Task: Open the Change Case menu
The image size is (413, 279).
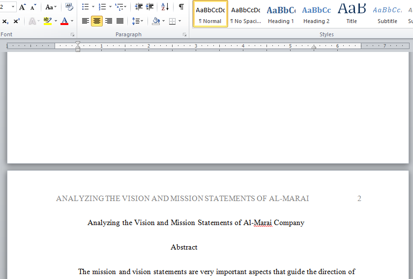Action: pos(51,7)
